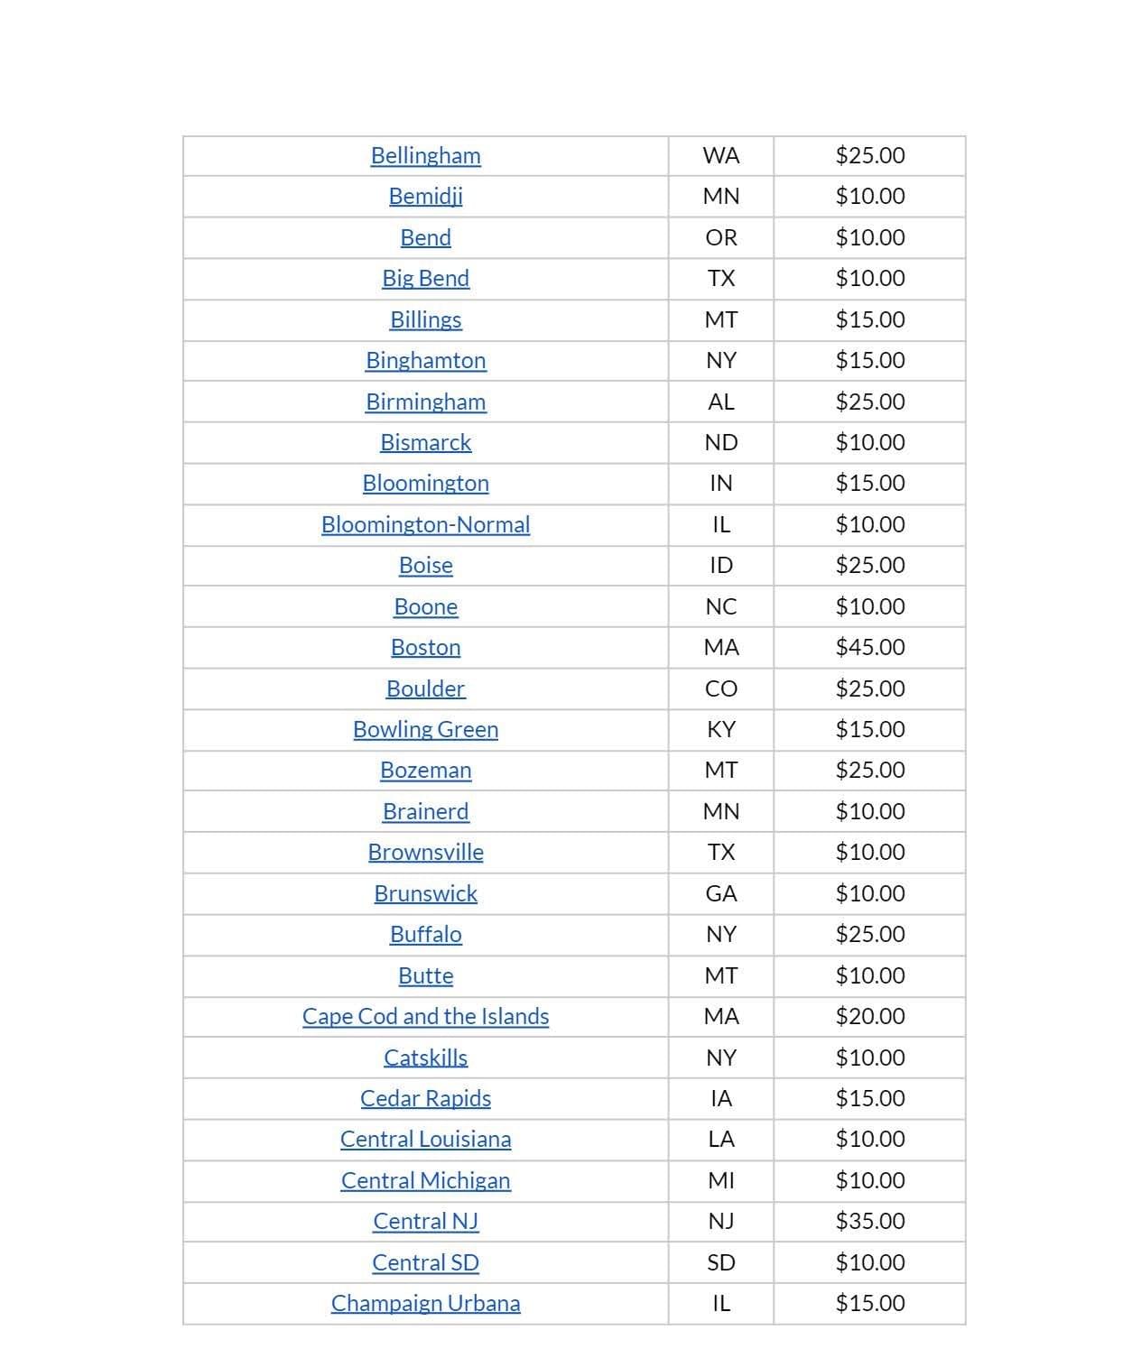Click the Boston link
This screenshot has height=1358, width=1141.
(425, 647)
